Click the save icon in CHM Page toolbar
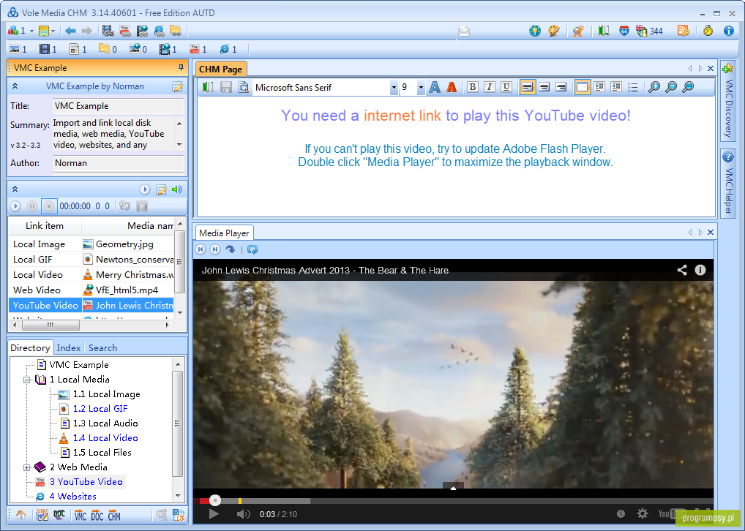745x531 pixels. tap(226, 87)
